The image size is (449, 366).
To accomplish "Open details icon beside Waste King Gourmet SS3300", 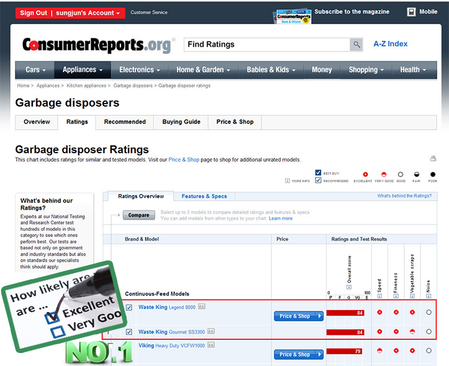I will click(211, 331).
